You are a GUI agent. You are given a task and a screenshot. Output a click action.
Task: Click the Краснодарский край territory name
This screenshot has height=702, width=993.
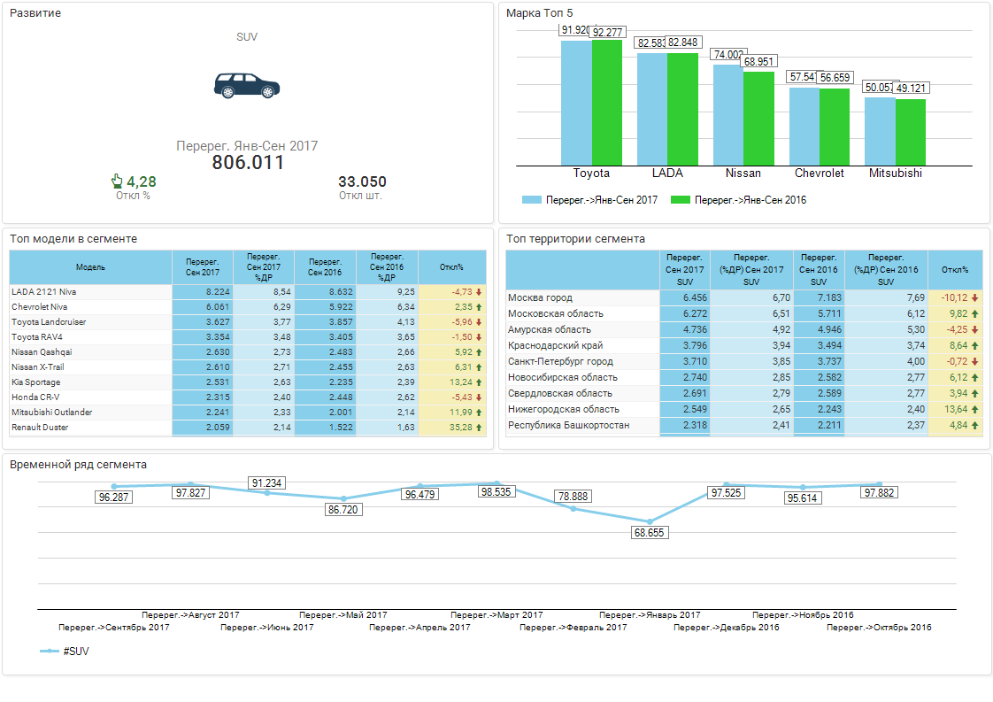tap(556, 346)
